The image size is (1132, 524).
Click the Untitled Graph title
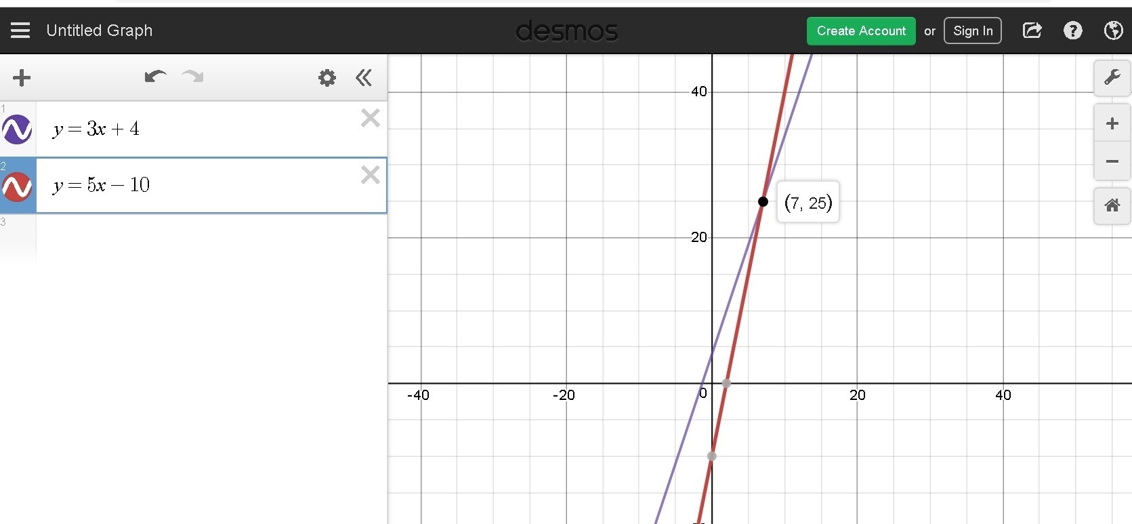100,31
